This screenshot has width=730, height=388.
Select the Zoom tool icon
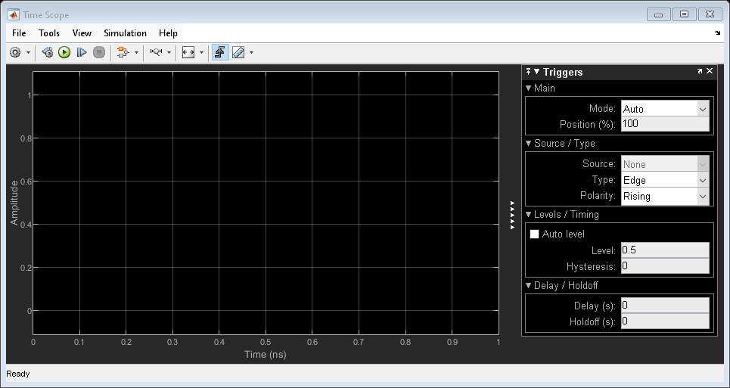pyautogui.click(x=156, y=52)
